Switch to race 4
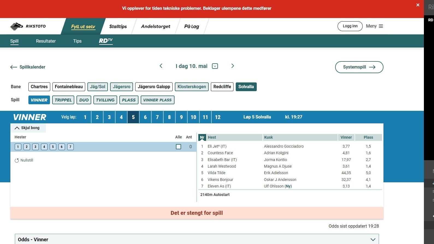434x244 pixels. (x=121, y=117)
